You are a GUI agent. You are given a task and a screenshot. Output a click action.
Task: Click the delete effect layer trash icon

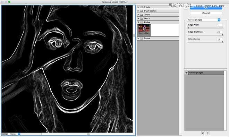click(207, 133)
